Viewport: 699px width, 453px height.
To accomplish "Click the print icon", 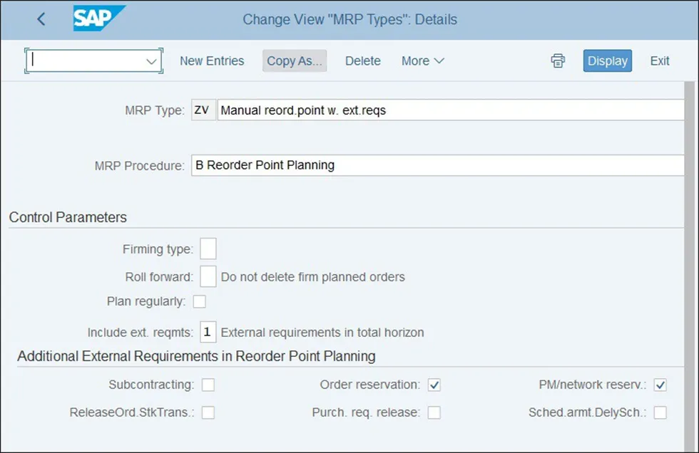I will 558,61.
